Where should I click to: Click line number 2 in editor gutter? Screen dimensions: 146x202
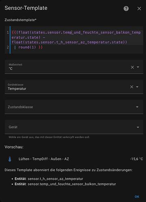click(x=8, y=47)
